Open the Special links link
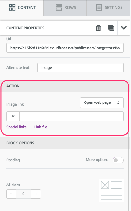Image resolution: width=131 pixels, height=211 pixels. tap(17, 127)
